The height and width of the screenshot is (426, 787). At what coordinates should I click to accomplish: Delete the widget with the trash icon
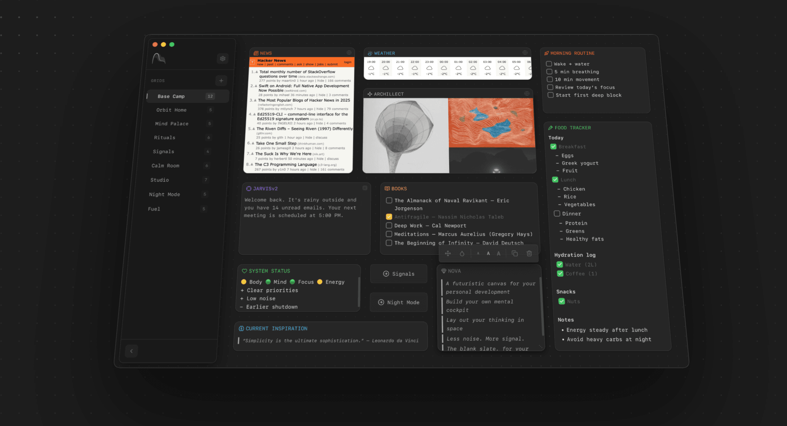pos(529,253)
